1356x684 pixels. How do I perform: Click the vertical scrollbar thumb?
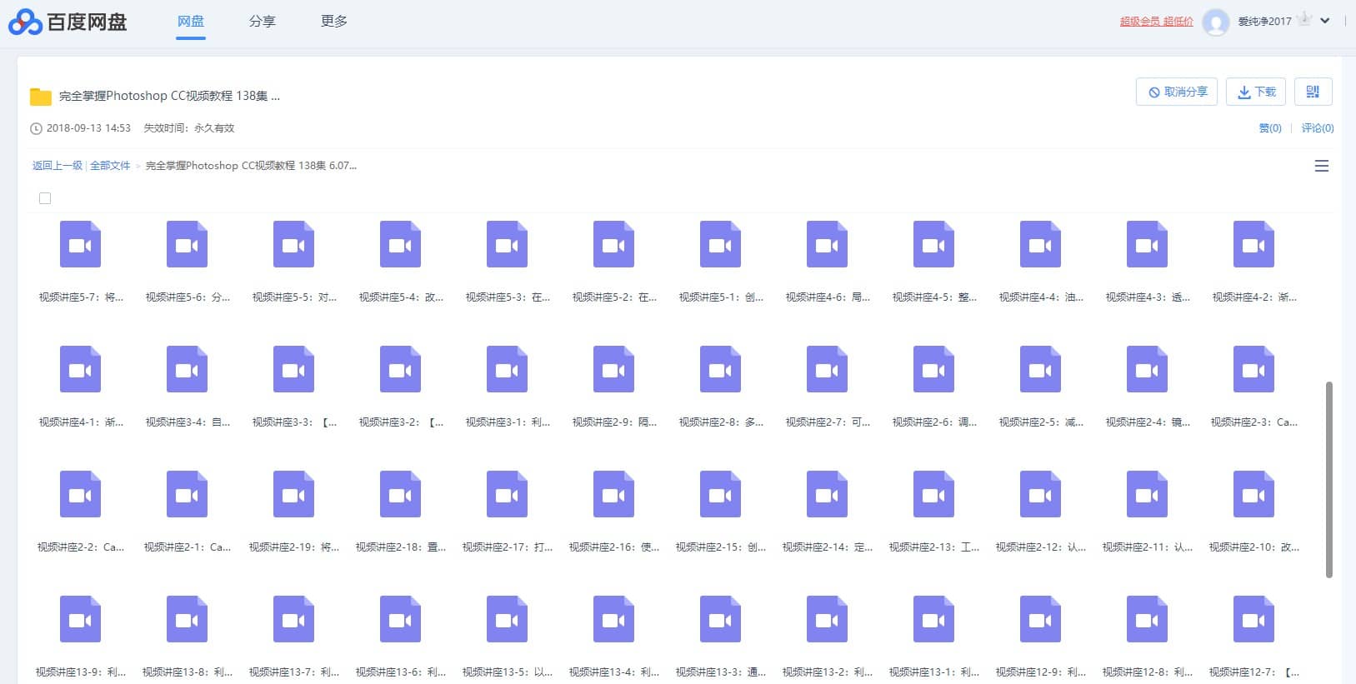[1329, 479]
